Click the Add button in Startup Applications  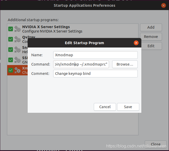(151, 27)
